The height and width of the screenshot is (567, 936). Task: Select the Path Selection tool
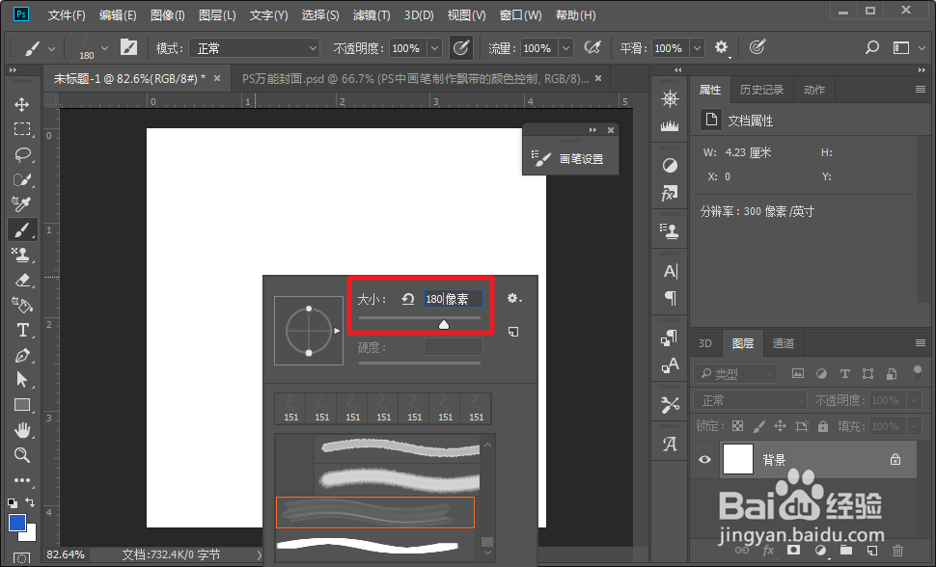tap(22, 380)
